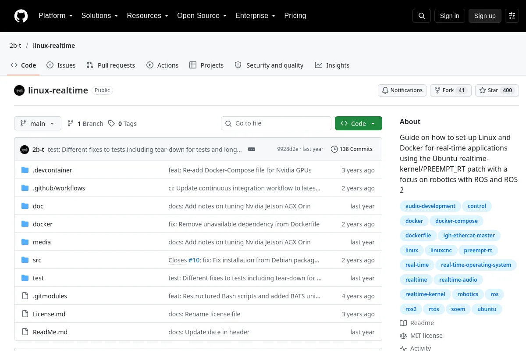The height and width of the screenshot is (351, 526).
Task: Click the folder icon beside docker
Action: [x=25, y=224]
